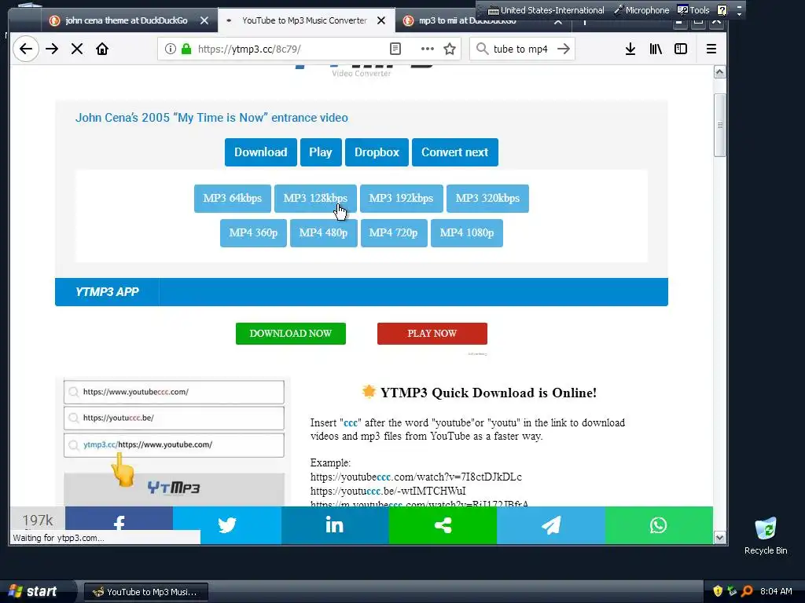The width and height of the screenshot is (805, 603).
Task: Share page on LinkedIn
Action: pyautogui.click(x=335, y=525)
